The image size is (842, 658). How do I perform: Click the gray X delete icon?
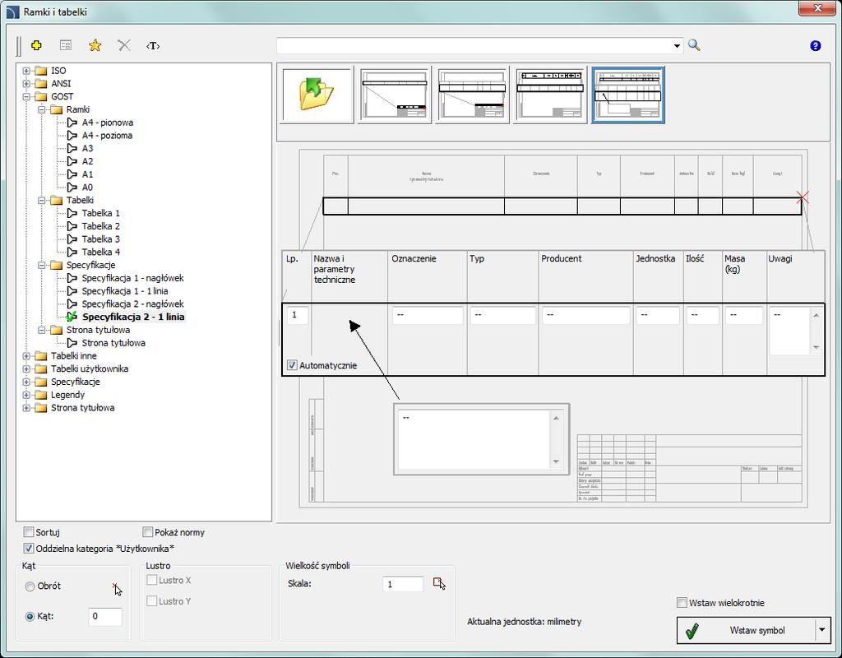[x=124, y=46]
